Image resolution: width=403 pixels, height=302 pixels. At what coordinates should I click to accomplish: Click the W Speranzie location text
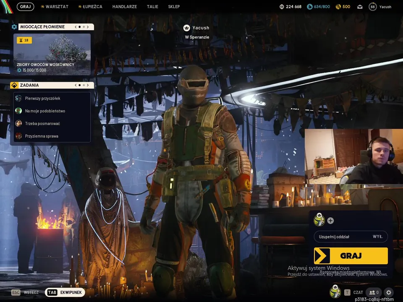click(197, 37)
